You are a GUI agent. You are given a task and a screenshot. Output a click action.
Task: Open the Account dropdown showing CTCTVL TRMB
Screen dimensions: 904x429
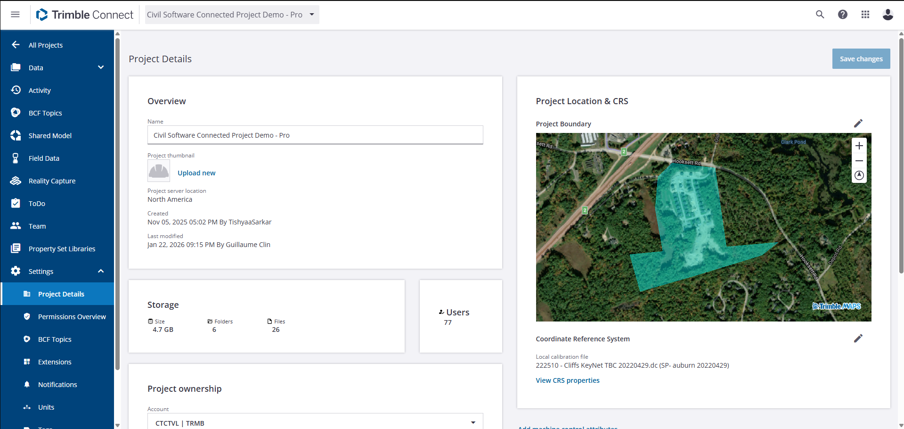(472, 422)
